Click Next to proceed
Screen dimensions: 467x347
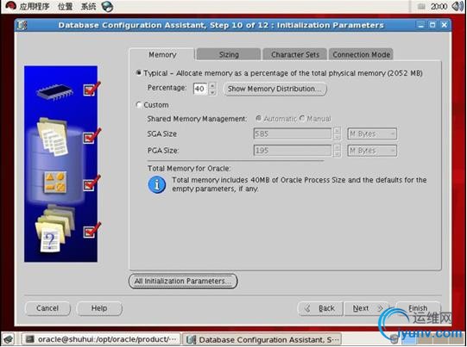(x=366, y=308)
